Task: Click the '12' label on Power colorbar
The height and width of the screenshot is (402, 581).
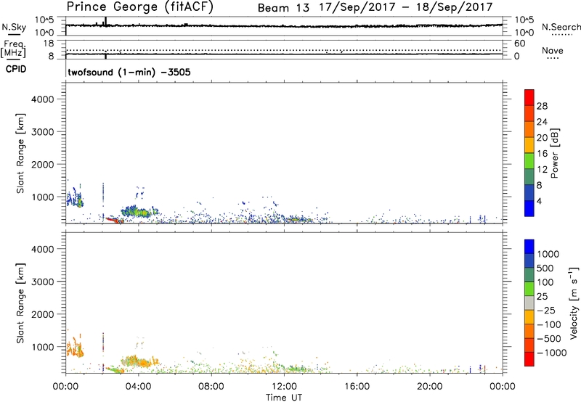Action: (x=542, y=170)
